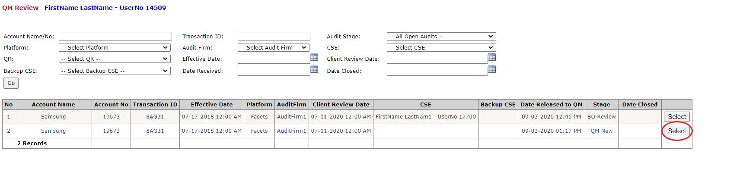Sort by the CSE column header

pyautogui.click(x=426, y=105)
